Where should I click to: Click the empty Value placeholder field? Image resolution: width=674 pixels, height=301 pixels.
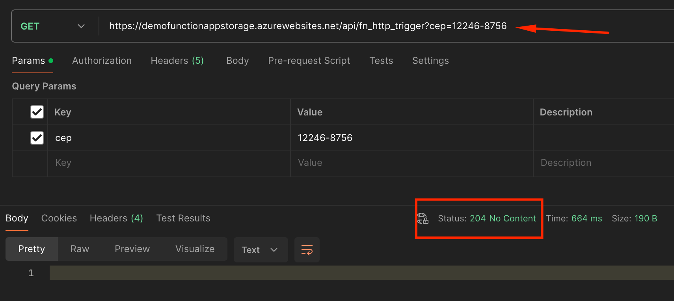coord(412,163)
